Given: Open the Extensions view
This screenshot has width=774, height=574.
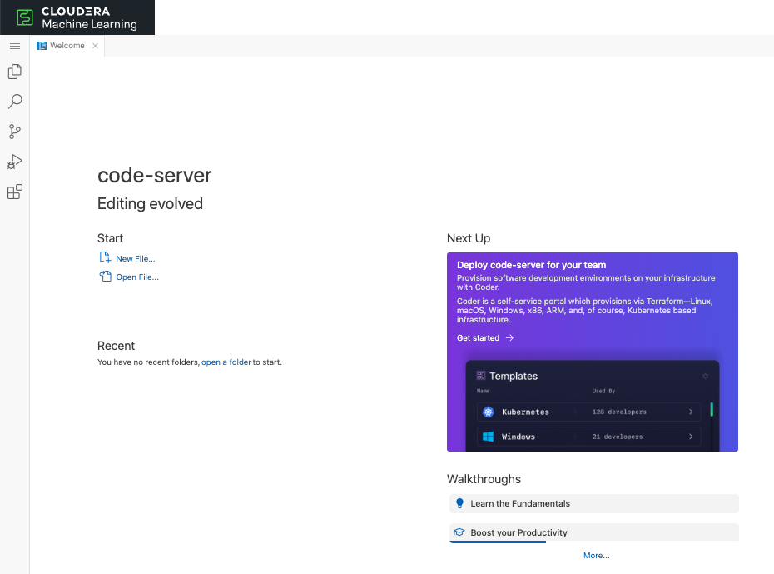Looking at the screenshot, I should (15, 192).
